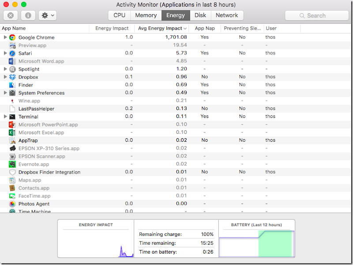Click the Maps.app icon
The image size is (353, 265).
click(x=12, y=180)
